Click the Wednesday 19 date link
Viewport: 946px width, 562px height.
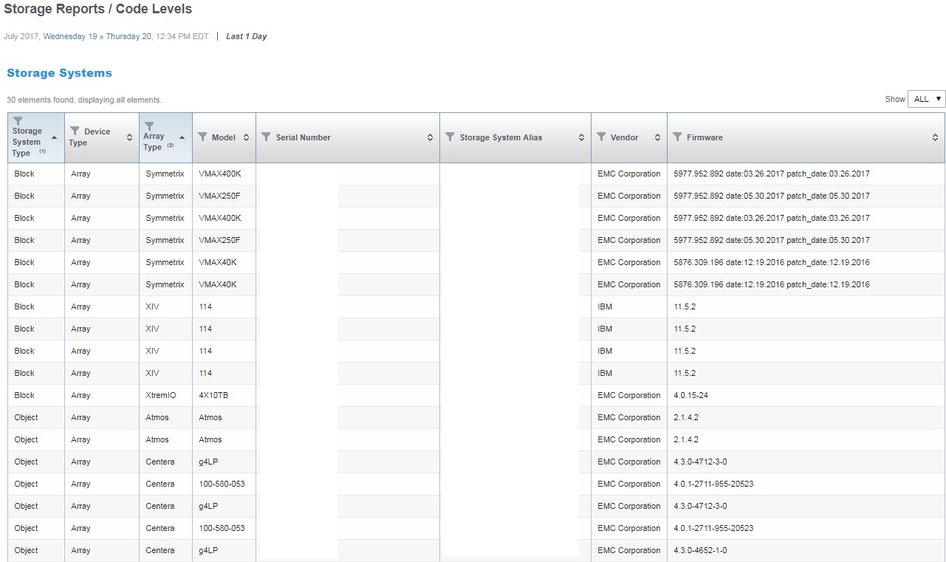tap(69, 36)
